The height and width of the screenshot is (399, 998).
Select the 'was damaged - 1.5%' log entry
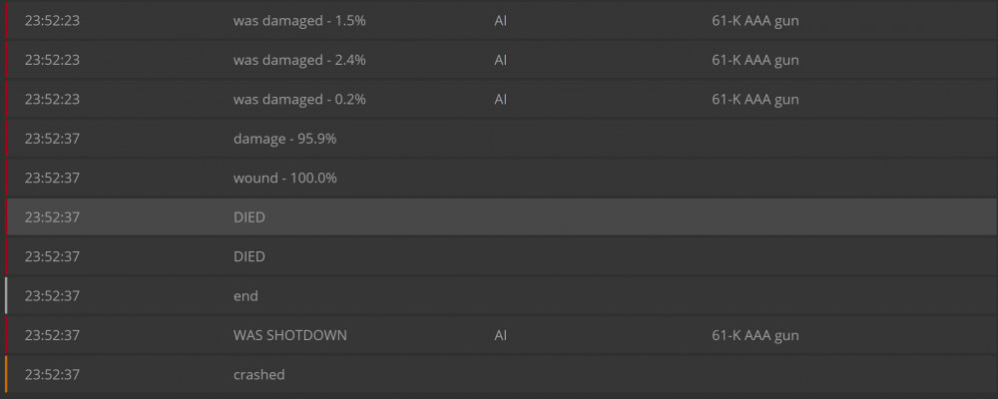pyautogui.click(x=299, y=20)
